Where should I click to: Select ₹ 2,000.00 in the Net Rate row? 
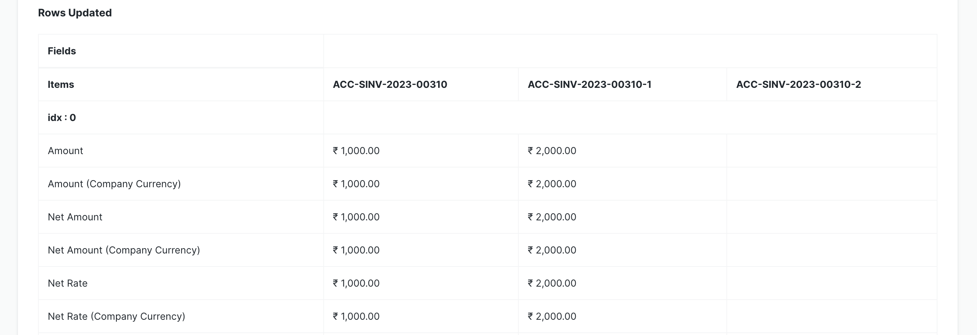pyautogui.click(x=552, y=283)
